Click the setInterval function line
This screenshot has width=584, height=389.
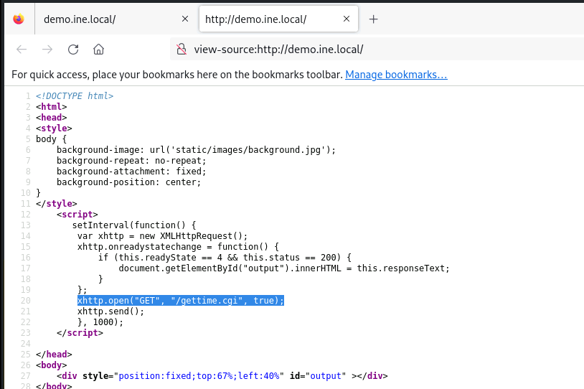tap(133, 225)
